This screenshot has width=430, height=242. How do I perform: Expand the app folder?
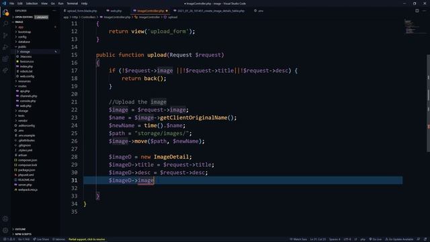[35, 27]
